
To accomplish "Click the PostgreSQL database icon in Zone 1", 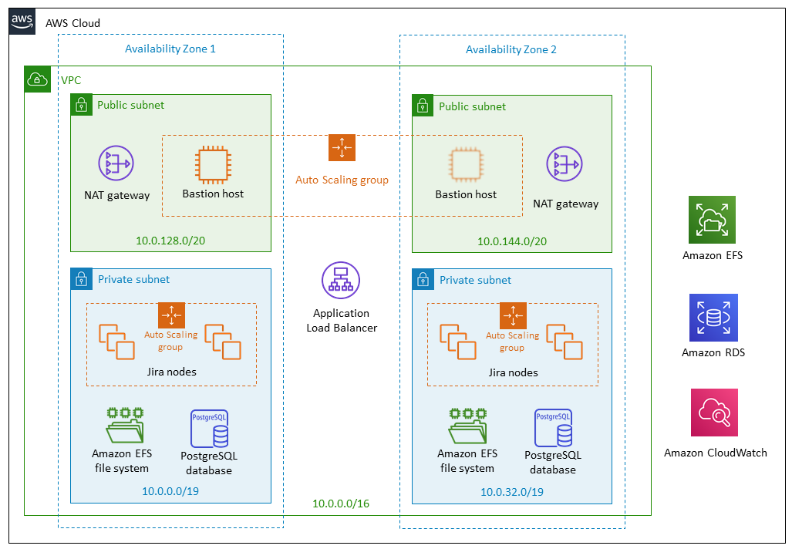I will 209,428.
